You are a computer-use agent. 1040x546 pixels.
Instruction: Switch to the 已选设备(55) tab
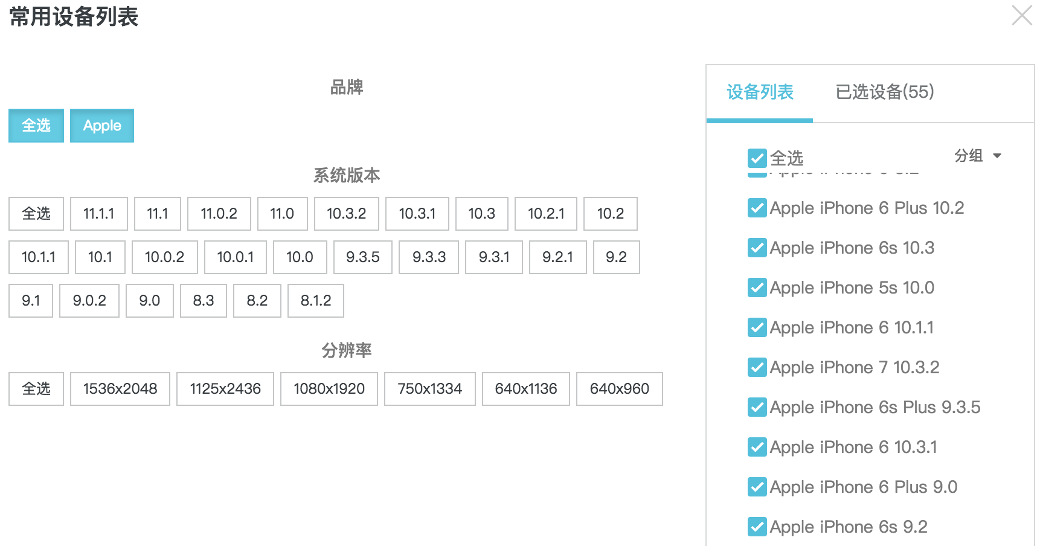coord(885,92)
